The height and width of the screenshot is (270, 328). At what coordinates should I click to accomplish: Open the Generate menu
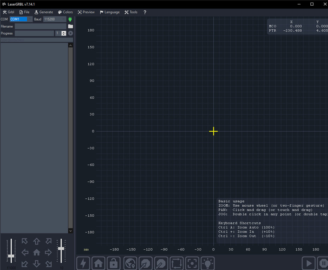coord(44,12)
